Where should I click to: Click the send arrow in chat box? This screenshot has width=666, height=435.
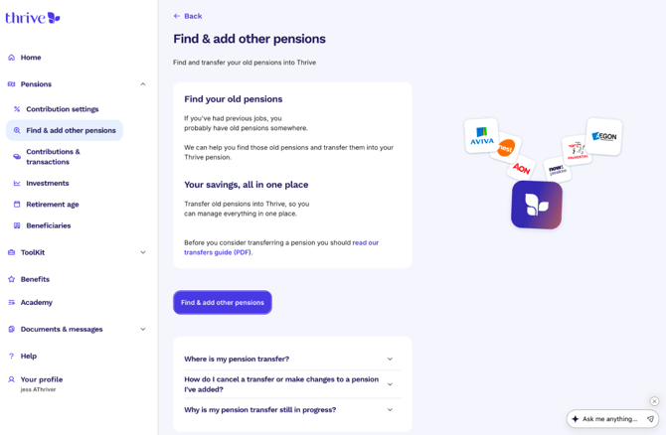point(650,419)
